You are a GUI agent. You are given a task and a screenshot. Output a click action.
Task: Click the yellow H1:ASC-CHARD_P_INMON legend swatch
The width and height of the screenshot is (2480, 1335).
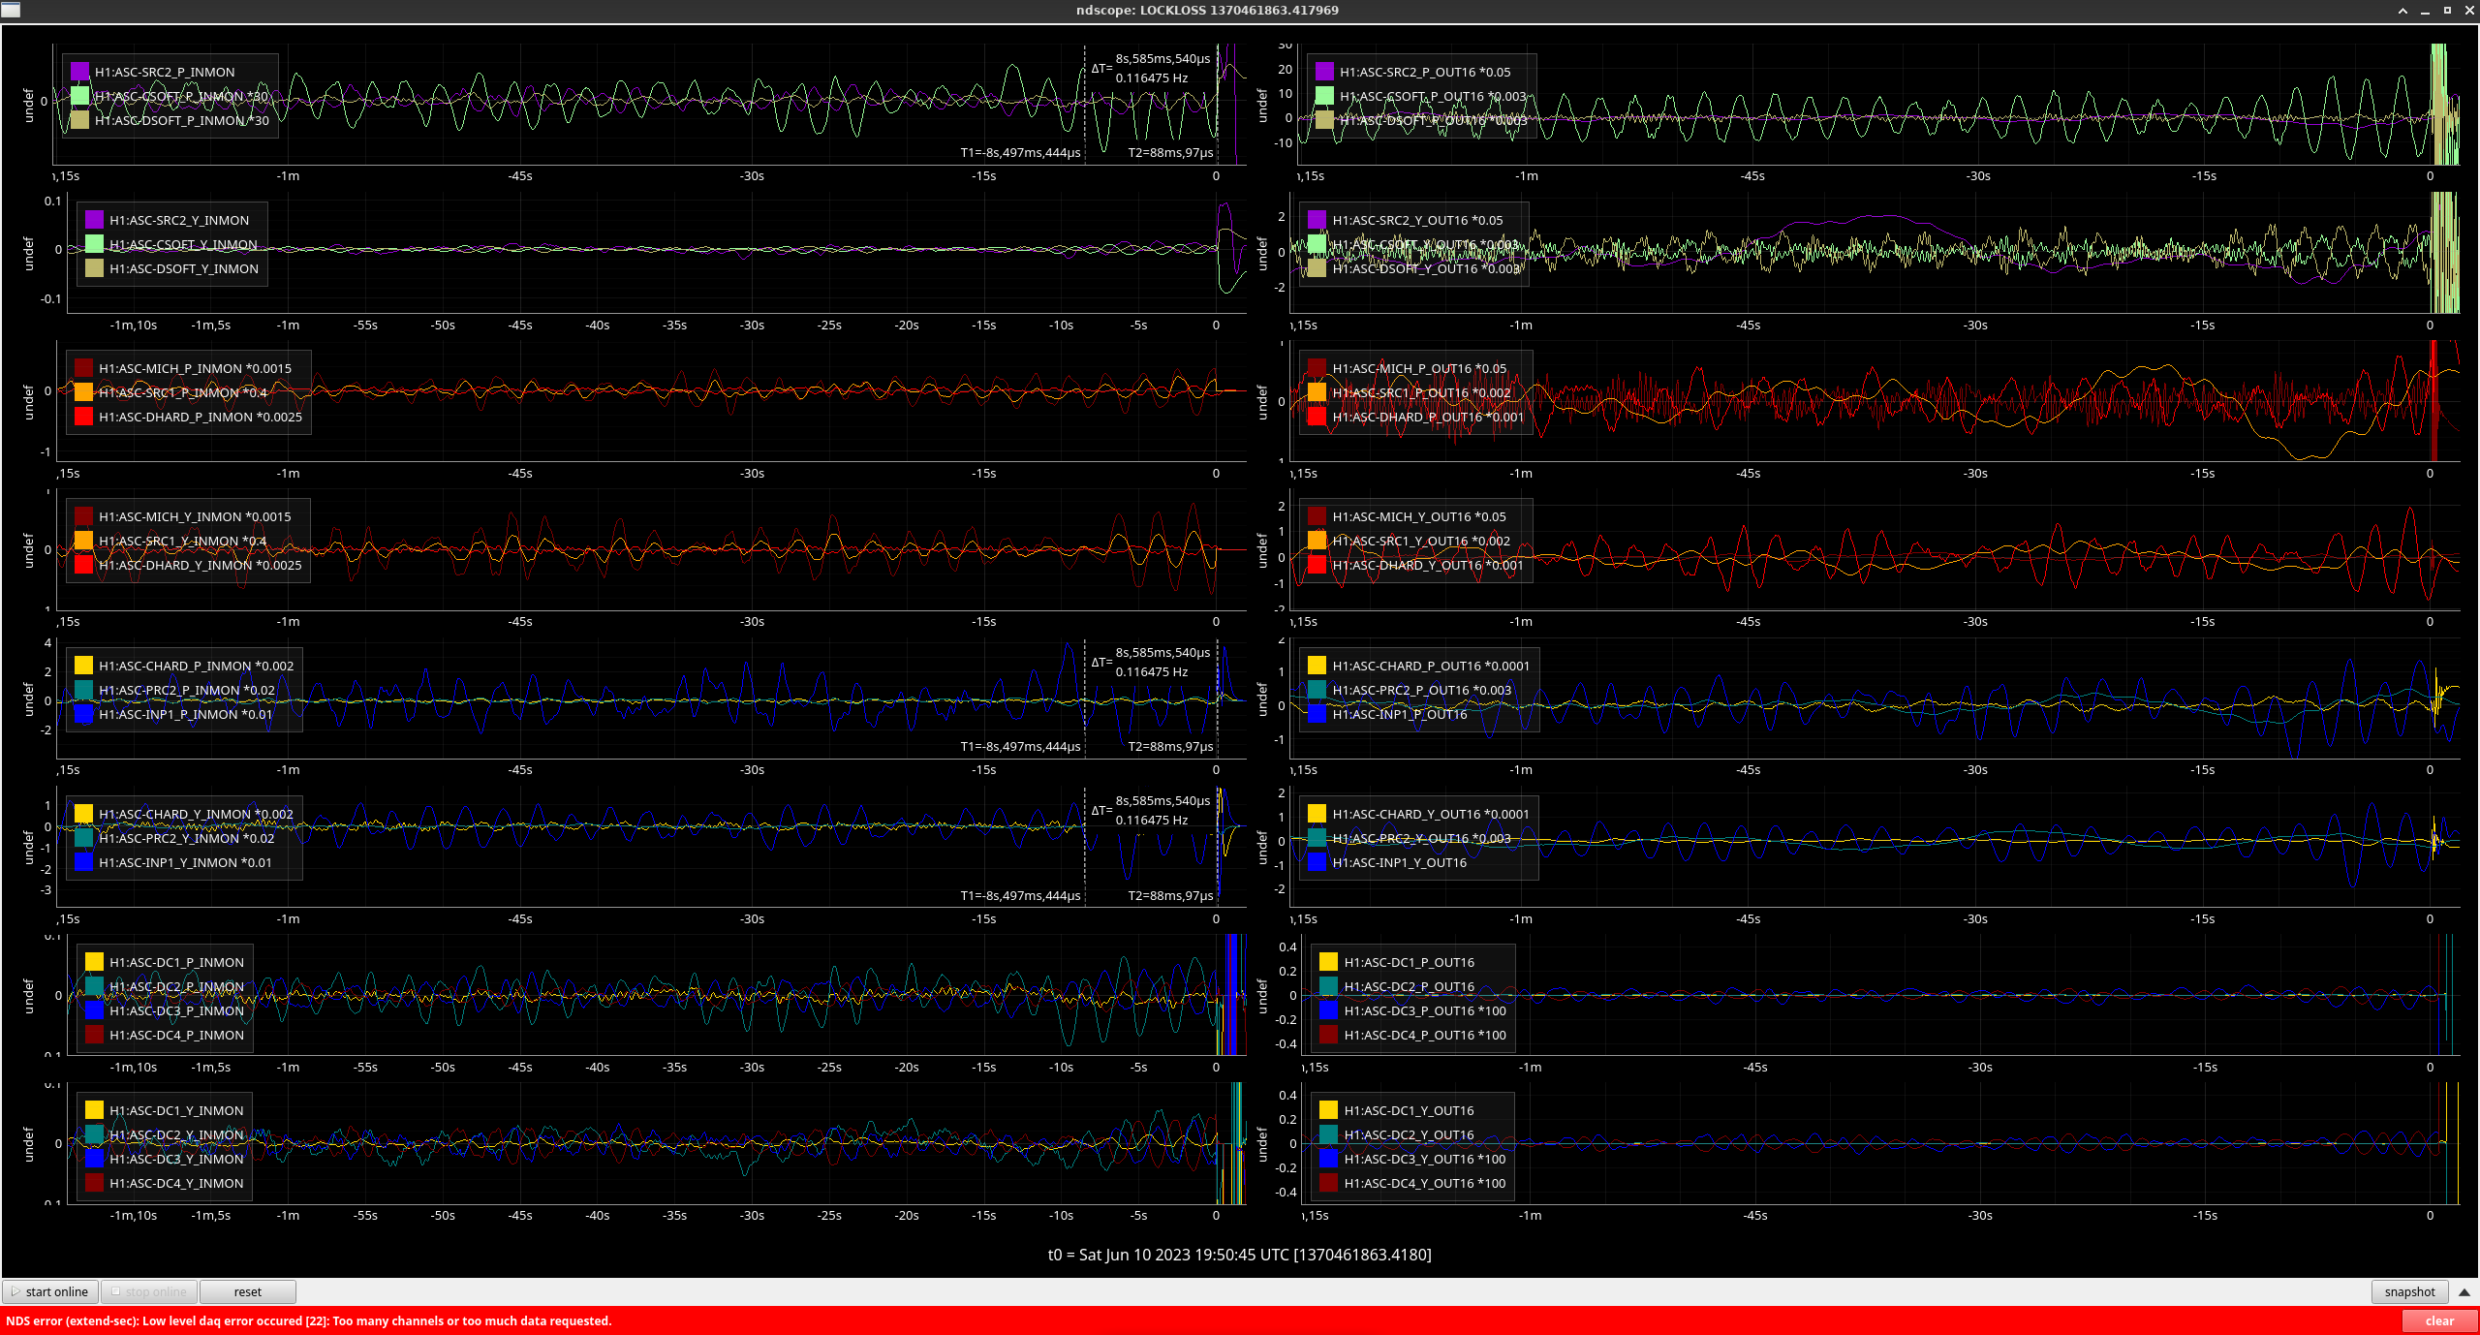84,666
